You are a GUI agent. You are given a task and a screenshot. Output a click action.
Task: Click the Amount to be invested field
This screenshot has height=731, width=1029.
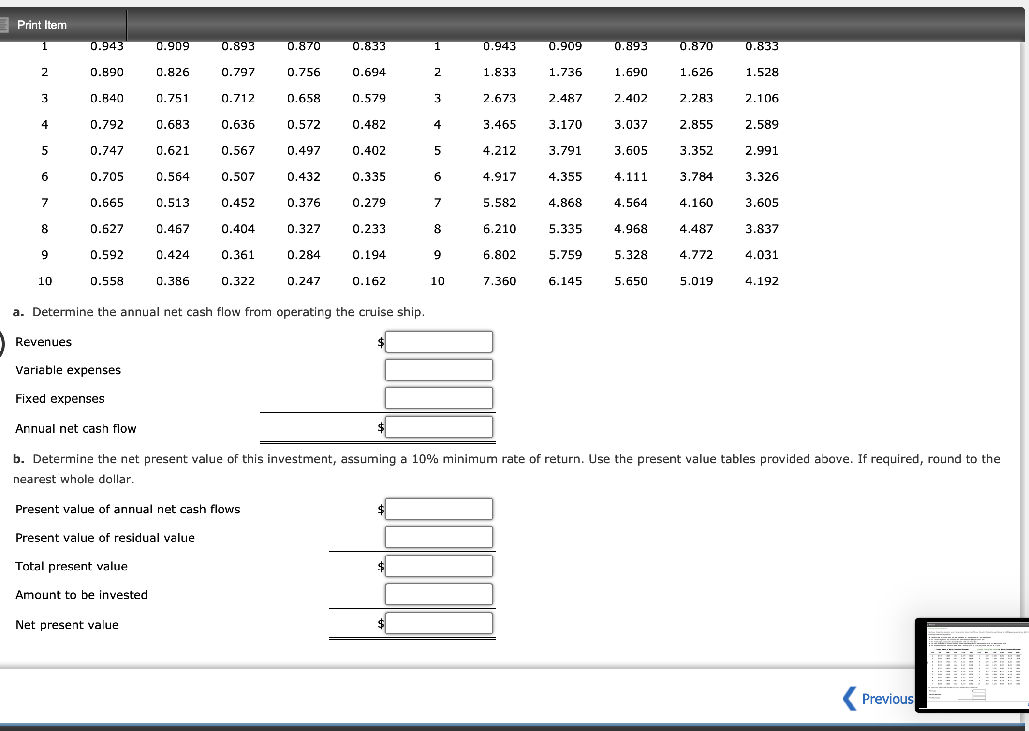tap(439, 594)
